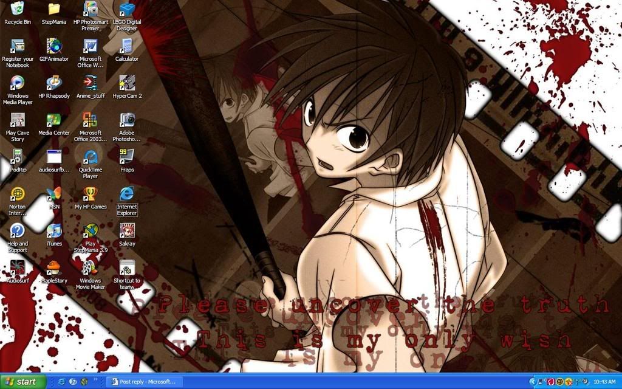Open the Calculator shortcut icon
Viewport: 622px width, 389px height.
[127, 50]
